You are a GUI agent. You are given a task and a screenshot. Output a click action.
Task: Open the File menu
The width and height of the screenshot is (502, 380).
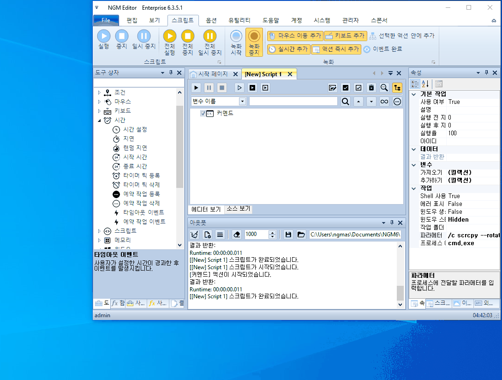(x=106, y=20)
